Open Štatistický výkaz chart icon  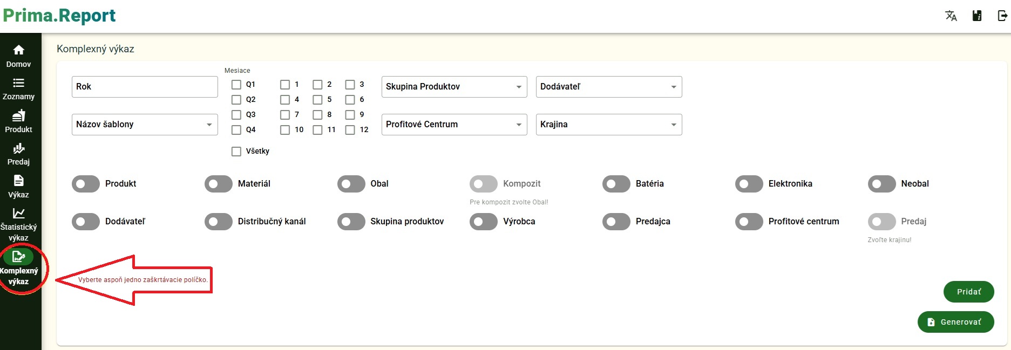point(18,213)
